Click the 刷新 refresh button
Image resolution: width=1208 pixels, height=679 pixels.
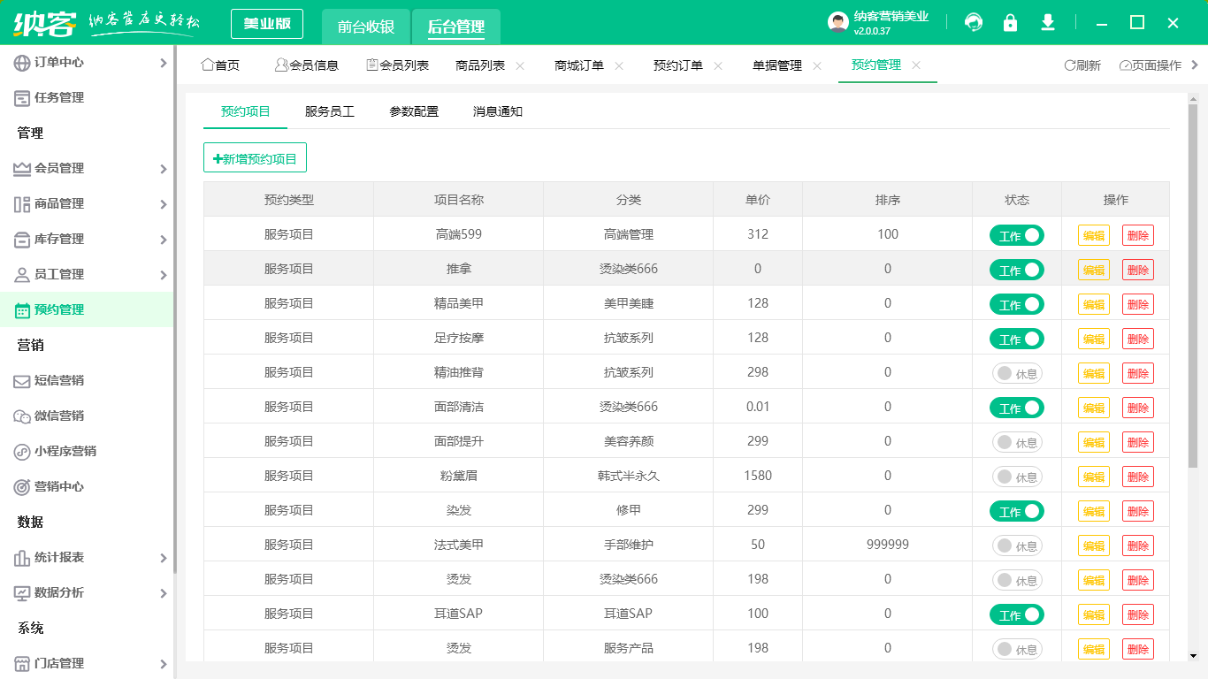[1082, 65]
